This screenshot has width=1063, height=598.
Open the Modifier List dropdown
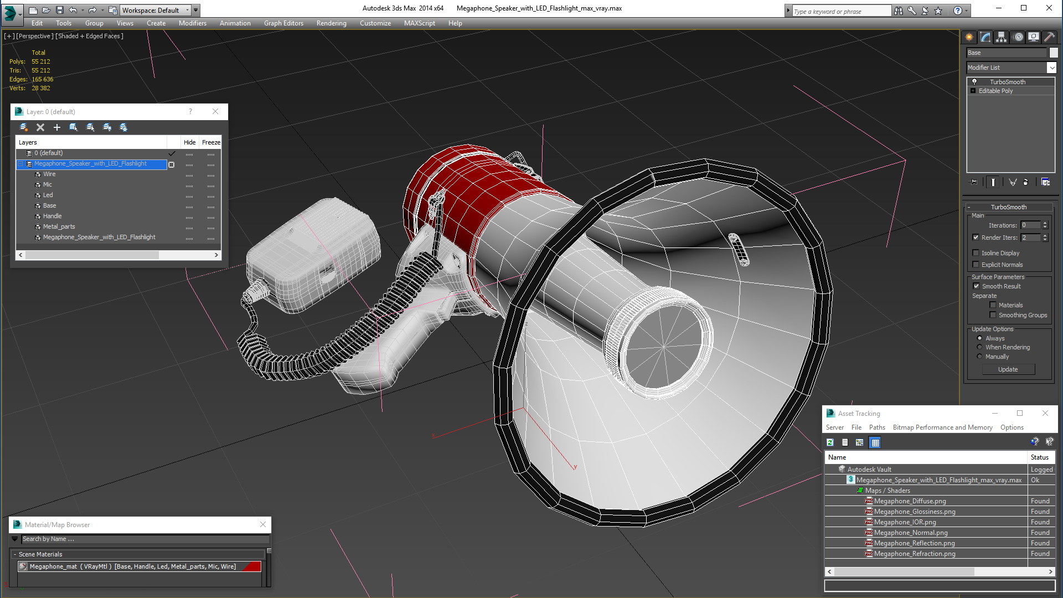(x=1051, y=68)
